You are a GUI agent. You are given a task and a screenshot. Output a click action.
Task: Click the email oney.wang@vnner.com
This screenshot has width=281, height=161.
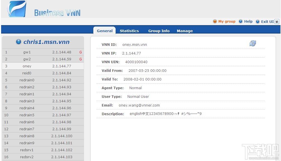click(x=139, y=105)
